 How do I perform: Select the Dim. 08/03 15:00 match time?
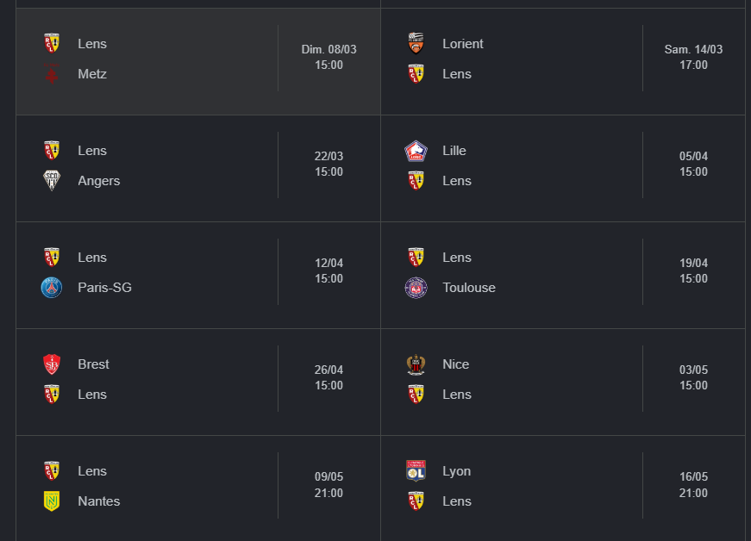(329, 58)
